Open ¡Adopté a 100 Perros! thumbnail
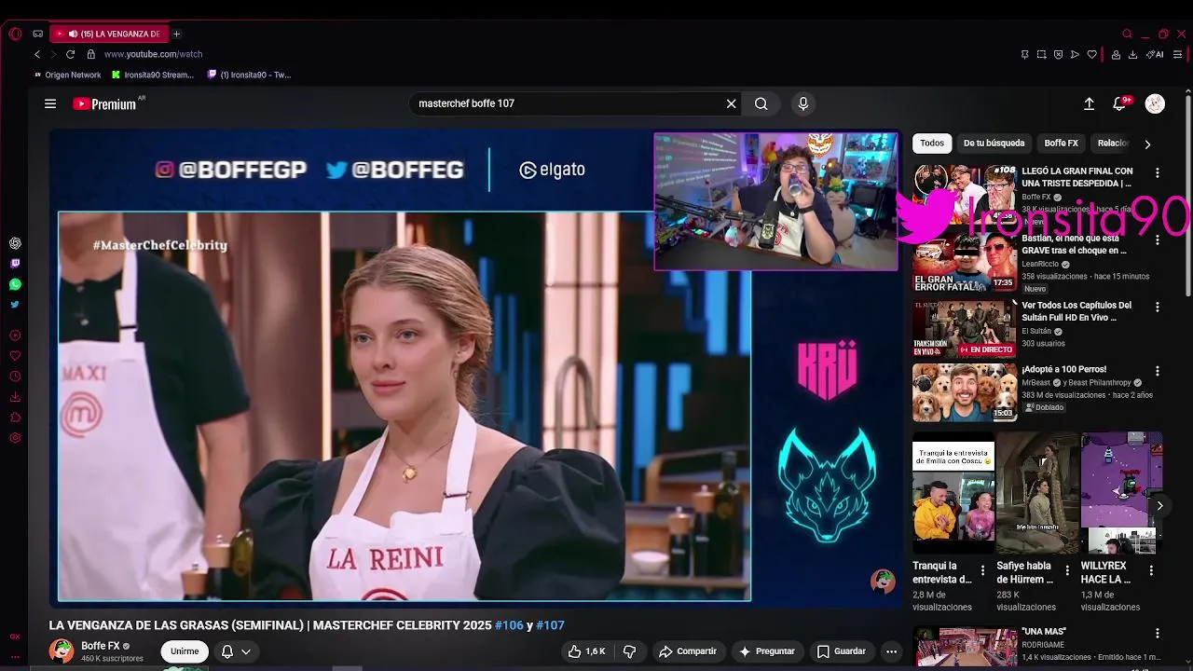Viewport: 1193px width, 671px height. coord(964,392)
